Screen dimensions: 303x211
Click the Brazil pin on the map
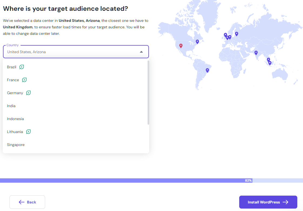pyautogui.click(x=207, y=70)
